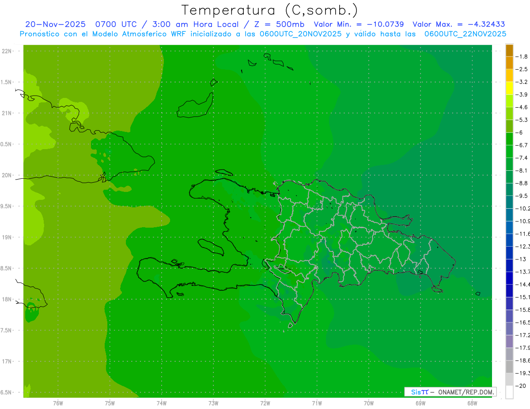
Task: Click the "18N" latitude label
Action: [7, 299]
